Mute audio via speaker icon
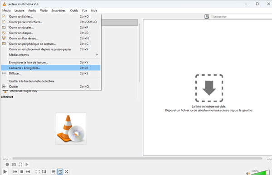Viewport: 272px width, 175px height. (248, 174)
